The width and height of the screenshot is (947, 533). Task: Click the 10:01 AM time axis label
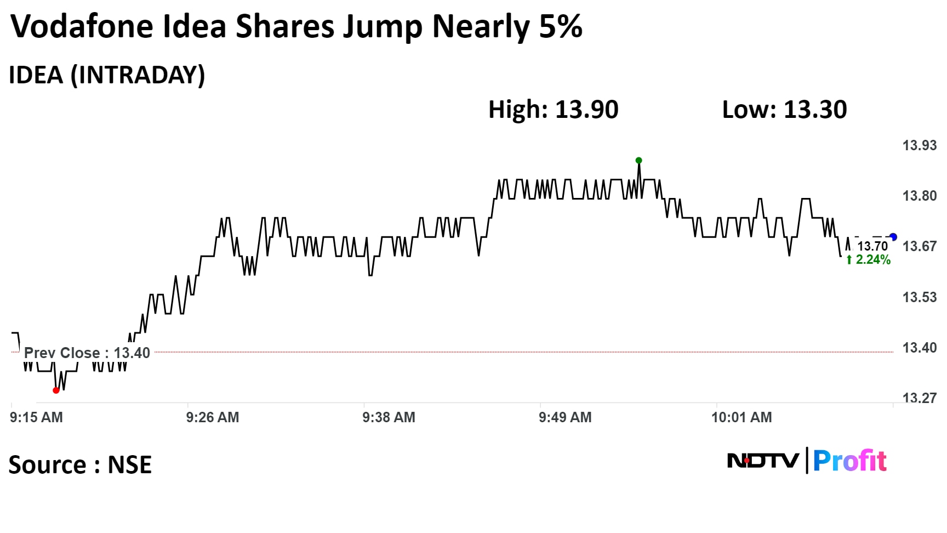[741, 417]
